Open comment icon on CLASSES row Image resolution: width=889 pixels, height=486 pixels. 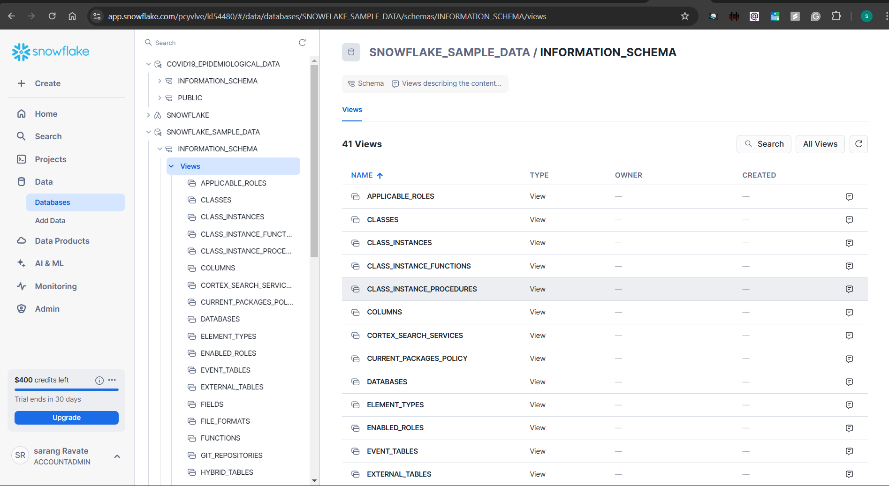[849, 220]
